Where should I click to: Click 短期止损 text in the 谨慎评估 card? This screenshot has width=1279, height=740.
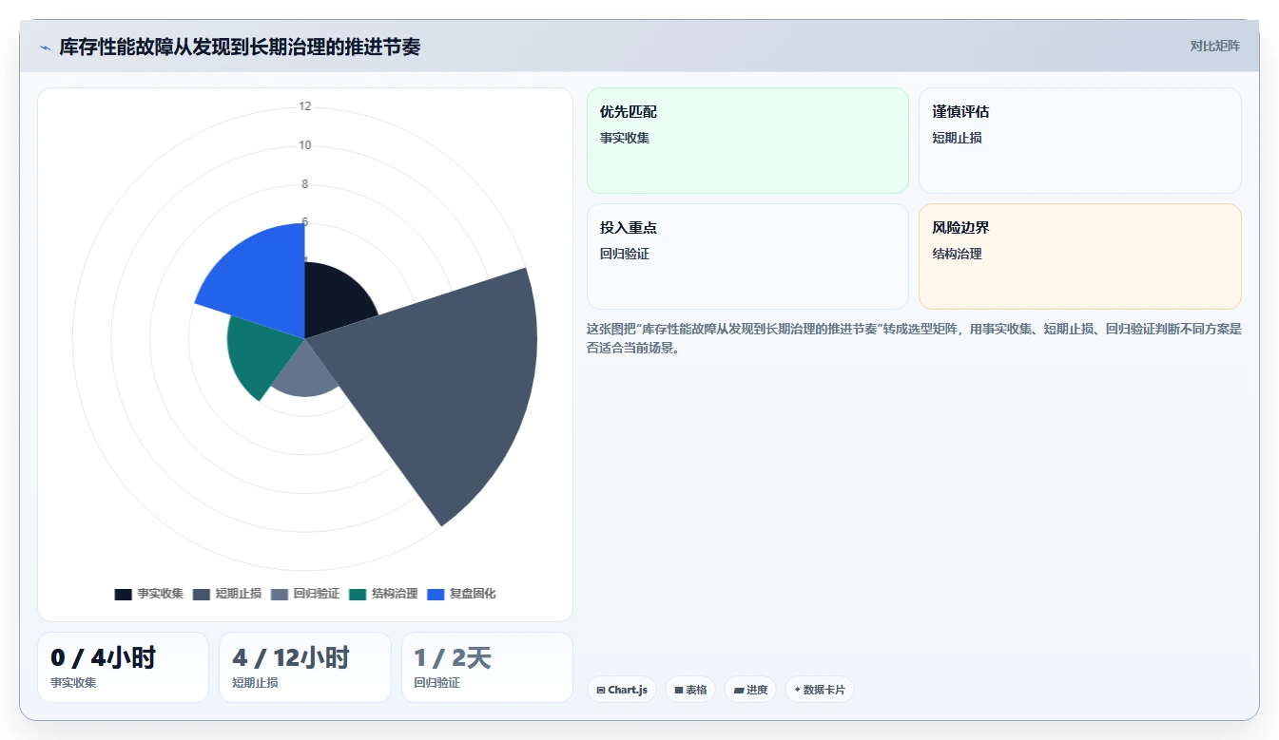(x=957, y=138)
